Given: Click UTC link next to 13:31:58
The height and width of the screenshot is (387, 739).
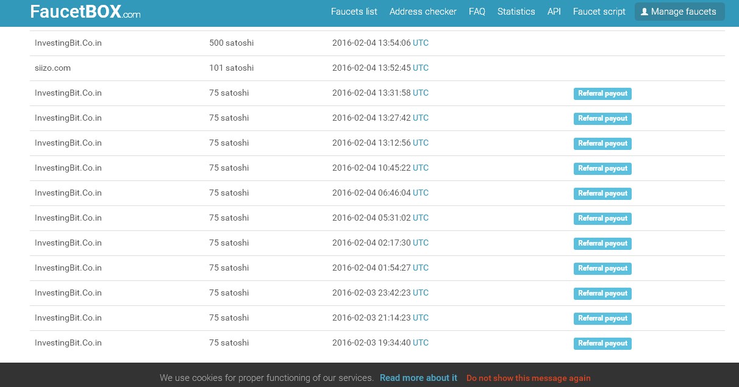Looking at the screenshot, I should click(421, 93).
